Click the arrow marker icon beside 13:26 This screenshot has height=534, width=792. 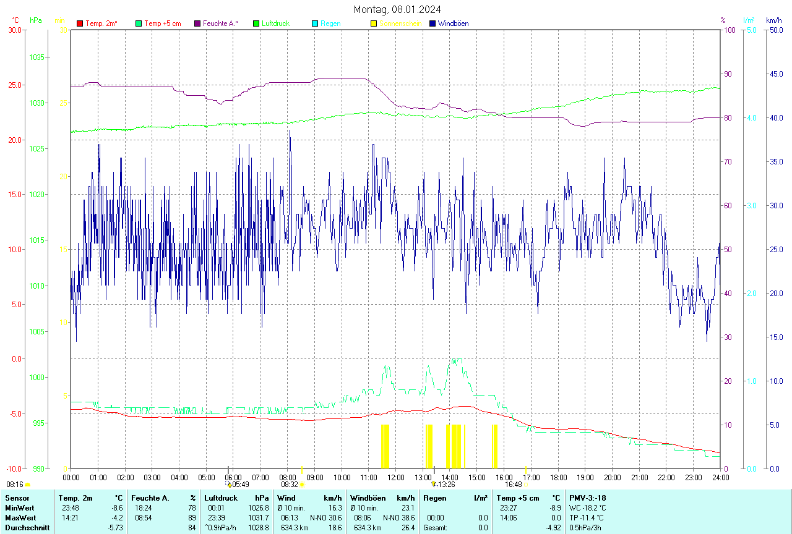(x=434, y=485)
